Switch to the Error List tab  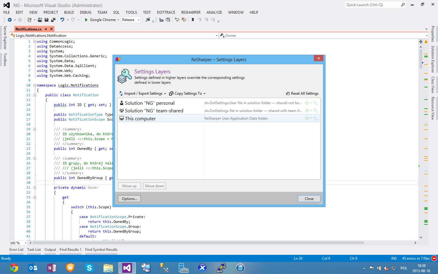pos(16,250)
